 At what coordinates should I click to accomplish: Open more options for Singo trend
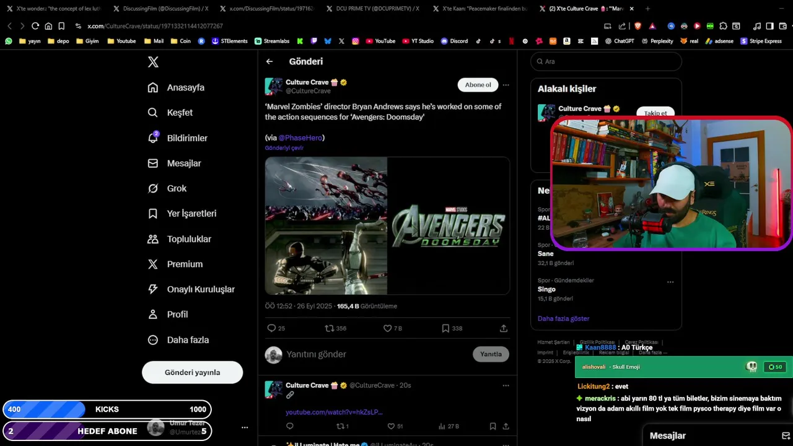[x=670, y=282]
